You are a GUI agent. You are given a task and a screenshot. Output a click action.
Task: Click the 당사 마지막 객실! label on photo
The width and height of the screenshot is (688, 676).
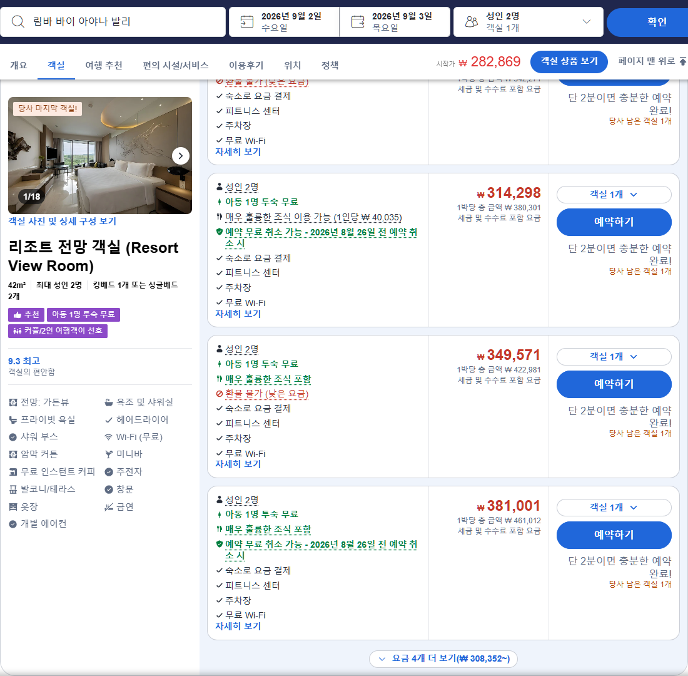48,108
